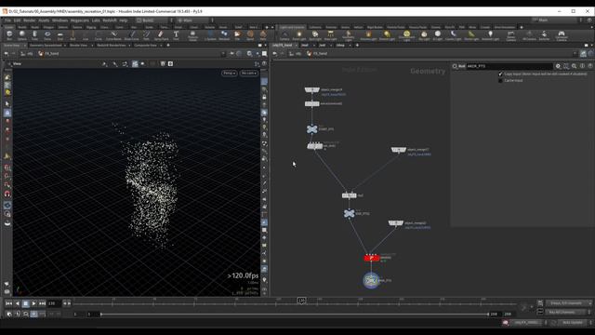Select the File shelf tool
The height and width of the screenshot is (335, 595).
click(x=237, y=35)
